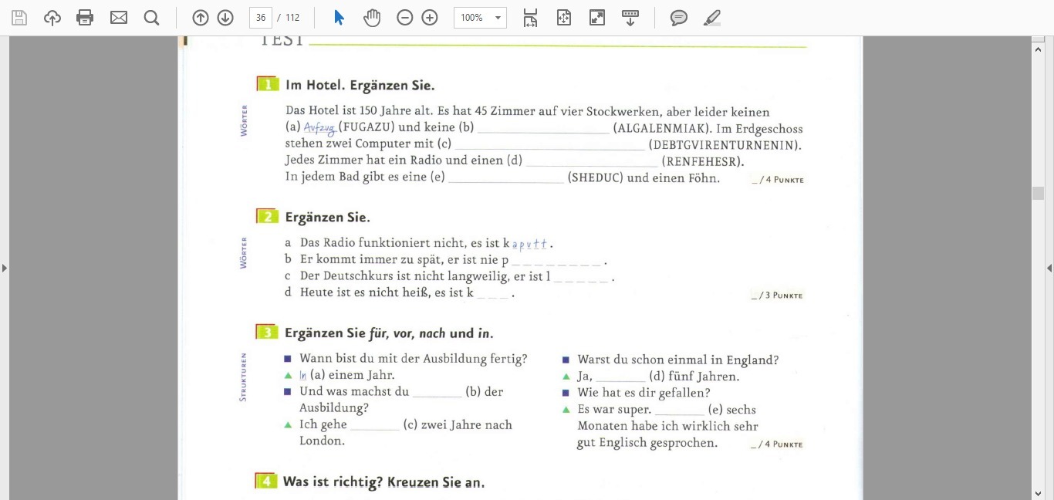Screen dimensions: 1054x500
Task: Click the scrambled word '(SHEDUC)'
Action: pos(595,178)
